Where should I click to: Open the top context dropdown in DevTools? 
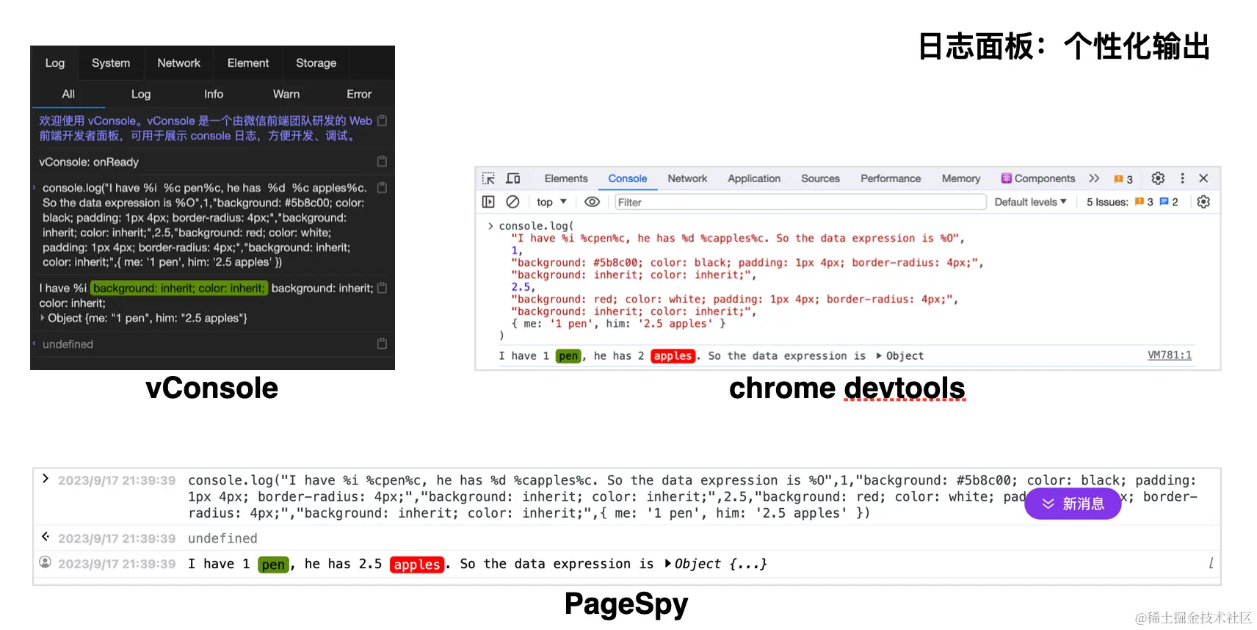click(551, 202)
